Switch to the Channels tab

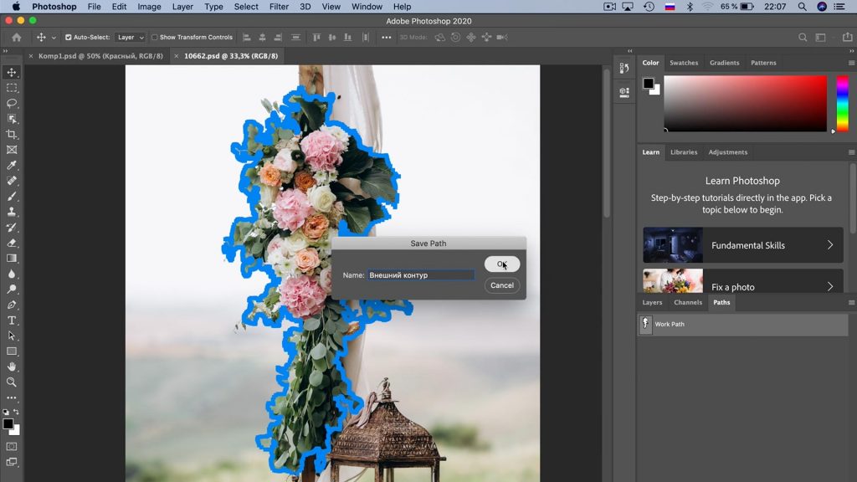[688, 302]
